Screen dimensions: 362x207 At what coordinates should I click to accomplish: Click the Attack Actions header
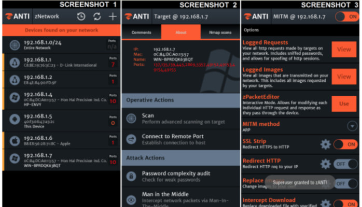tap(181, 158)
